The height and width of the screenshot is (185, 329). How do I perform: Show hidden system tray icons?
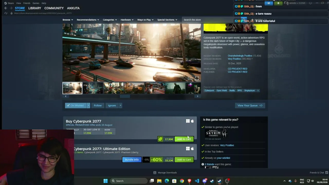pyautogui.click(x=284, y=181)
